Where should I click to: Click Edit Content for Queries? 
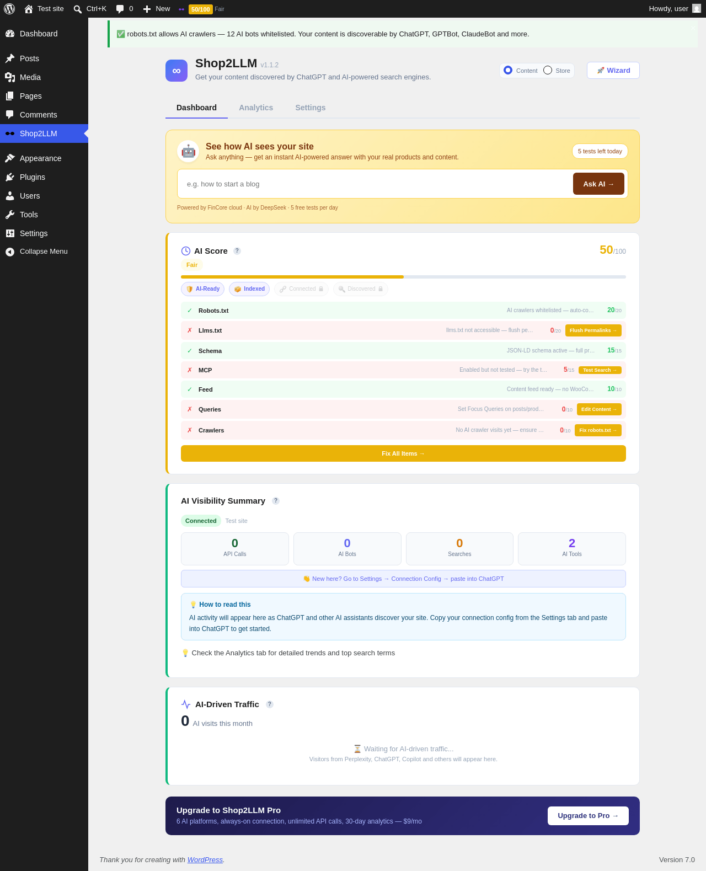point(599,409)
